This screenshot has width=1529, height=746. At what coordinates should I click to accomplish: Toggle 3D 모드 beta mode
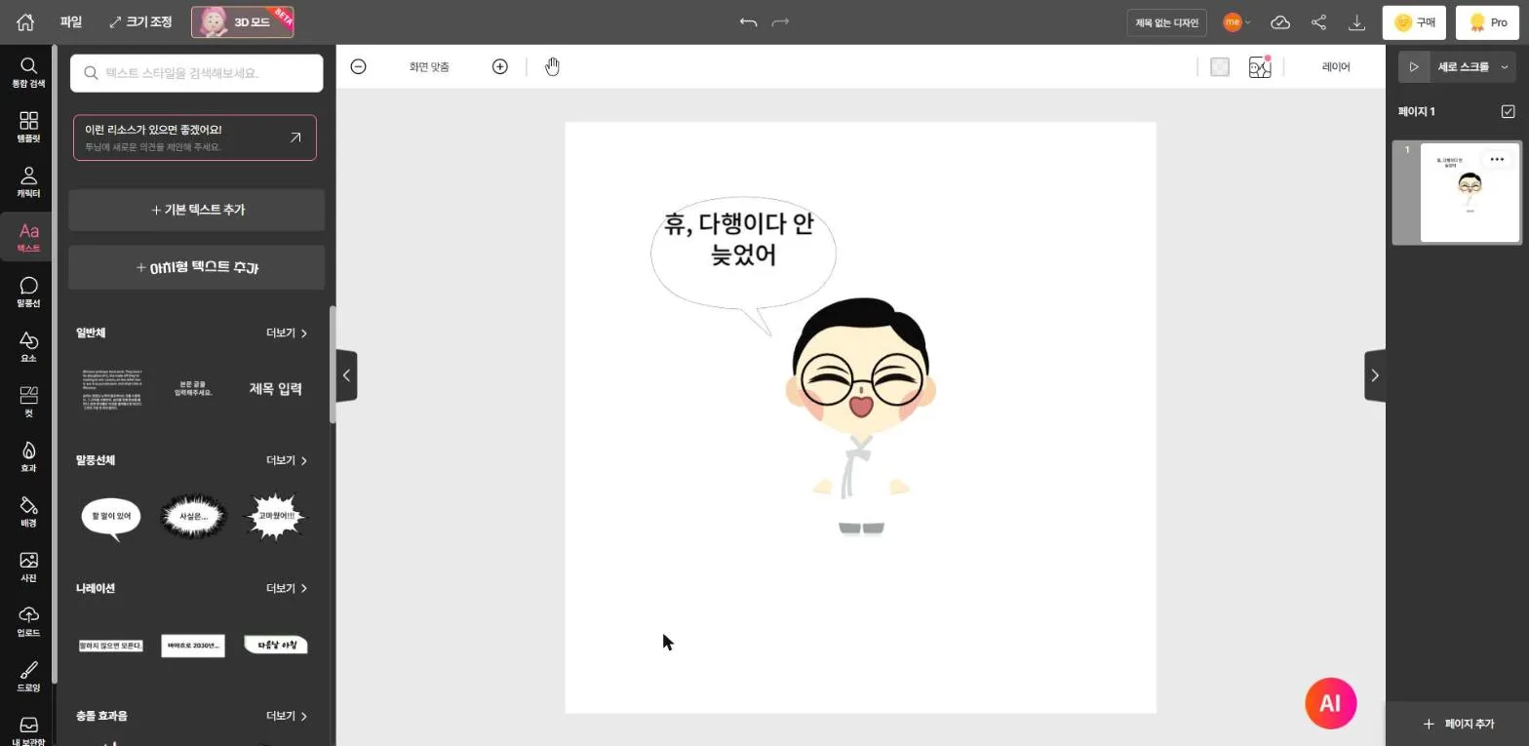[x=242, y=21]
